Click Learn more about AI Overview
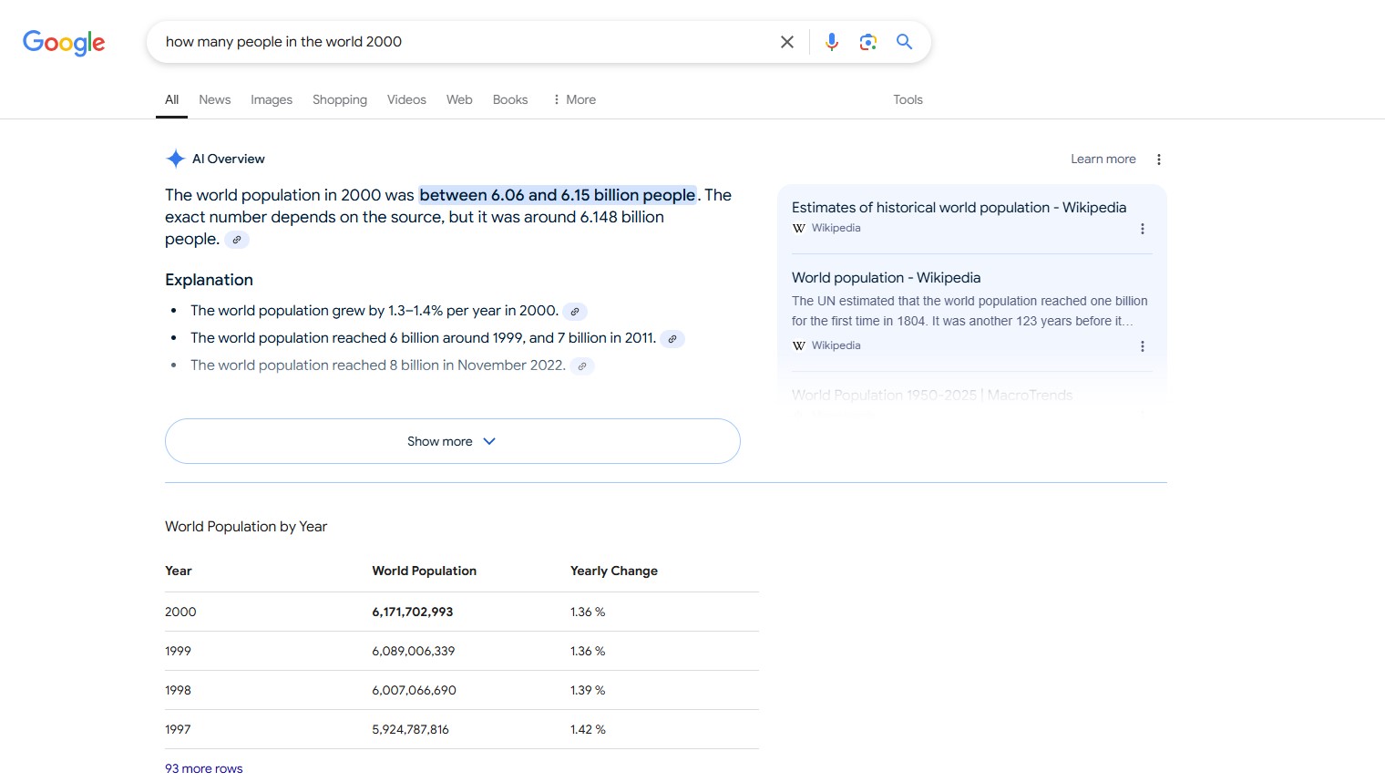The image size is (1385, 782). tap(1103, 159)
